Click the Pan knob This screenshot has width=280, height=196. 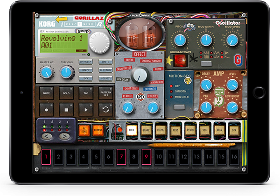point(206,108)
